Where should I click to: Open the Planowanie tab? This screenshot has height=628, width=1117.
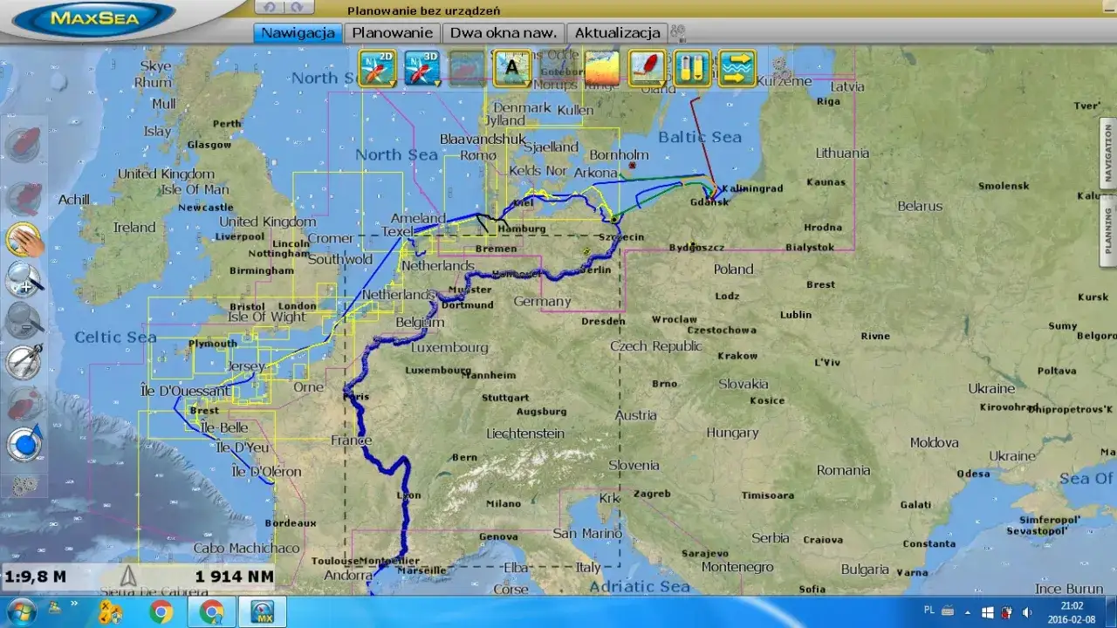[x=393, y=33]
